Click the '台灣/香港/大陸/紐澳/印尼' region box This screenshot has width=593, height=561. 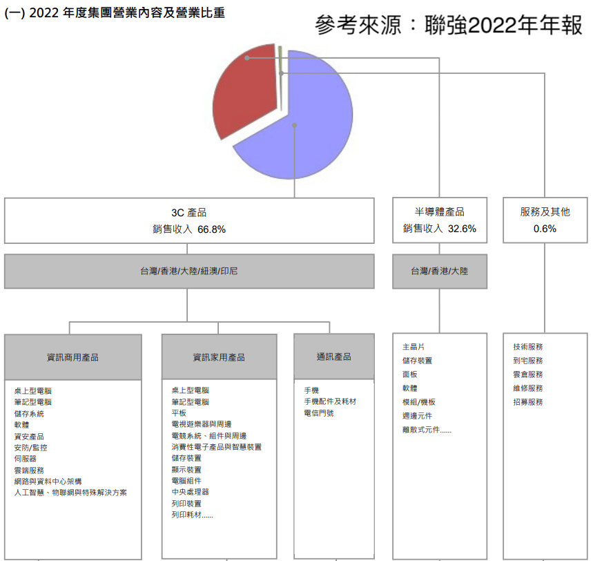(189, 272)
